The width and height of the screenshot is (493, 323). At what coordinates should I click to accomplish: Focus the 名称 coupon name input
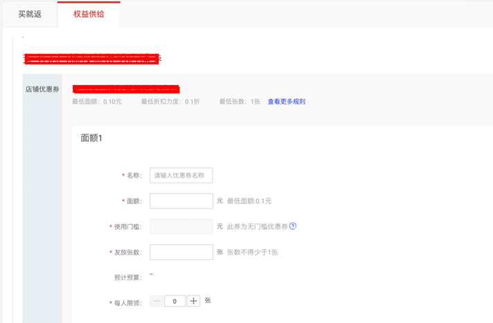coord(181,176)
